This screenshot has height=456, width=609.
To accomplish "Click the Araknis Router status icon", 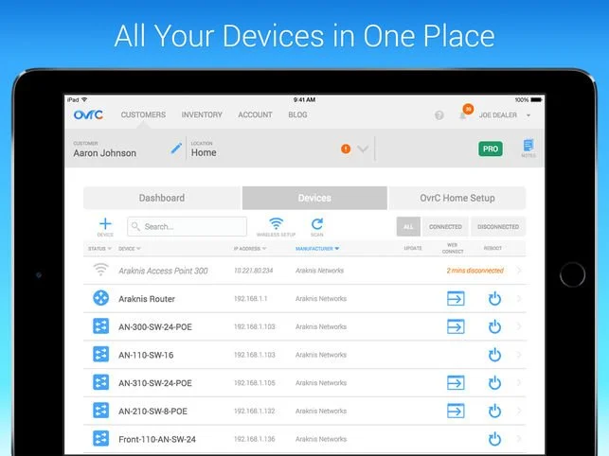I will coord(101,298).
